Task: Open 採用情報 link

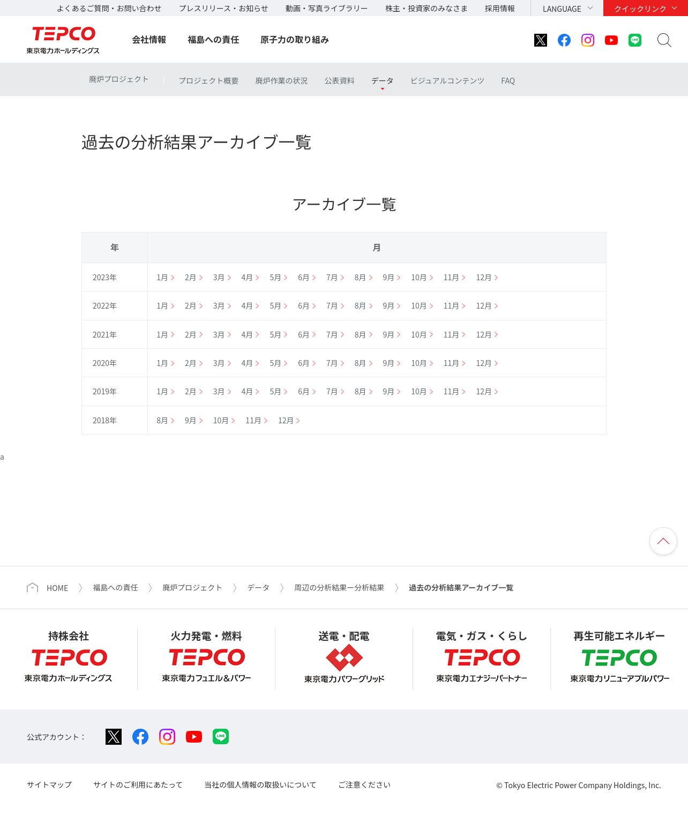Action: [500, 9]
